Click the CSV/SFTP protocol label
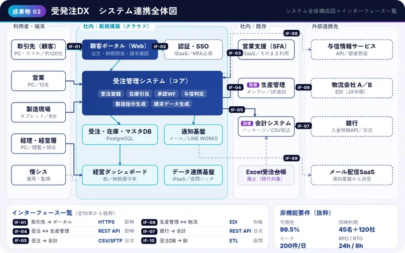 click(x=110, y=240)
